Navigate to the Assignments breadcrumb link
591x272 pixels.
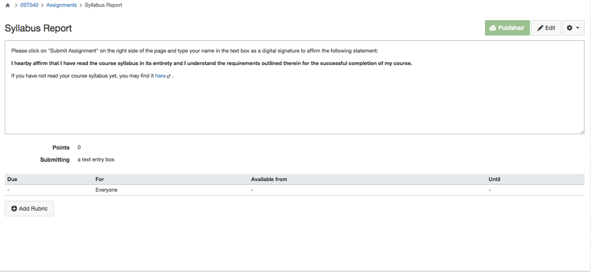click(62, 5)
